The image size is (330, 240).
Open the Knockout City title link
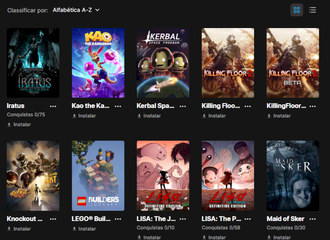[24, 219]
